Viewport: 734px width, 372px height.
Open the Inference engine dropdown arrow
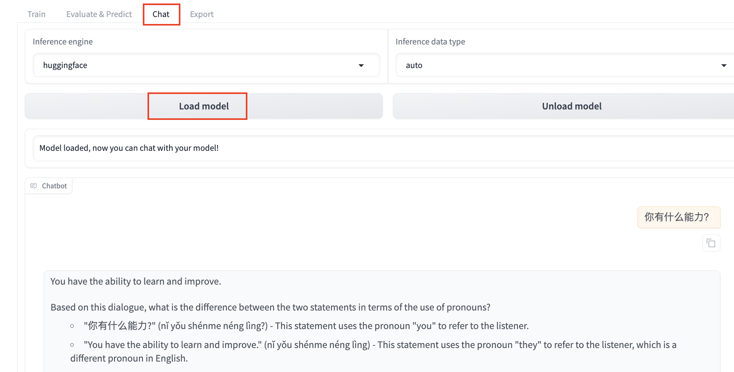[361, 65]
